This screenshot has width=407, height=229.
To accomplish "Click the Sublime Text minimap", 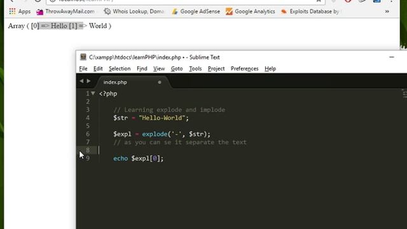I will pyautogui.click(x=404, y=94).
